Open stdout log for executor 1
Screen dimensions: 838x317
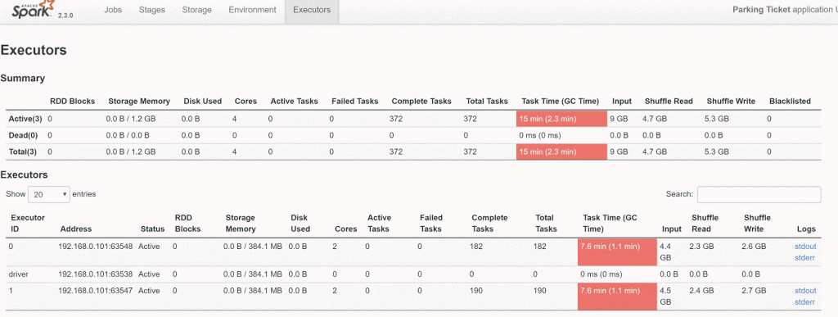click(805, 291)
